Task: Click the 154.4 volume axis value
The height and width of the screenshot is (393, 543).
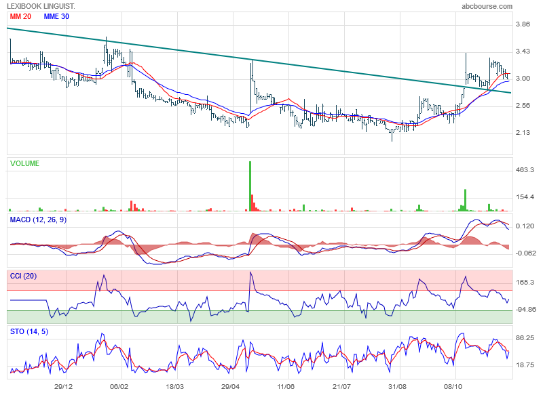Action: [525, 197]
